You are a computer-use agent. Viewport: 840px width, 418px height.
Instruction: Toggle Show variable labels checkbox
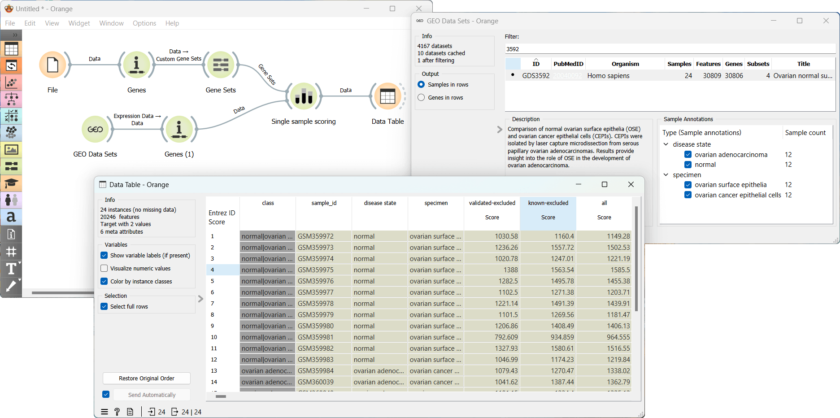[104, 255]
